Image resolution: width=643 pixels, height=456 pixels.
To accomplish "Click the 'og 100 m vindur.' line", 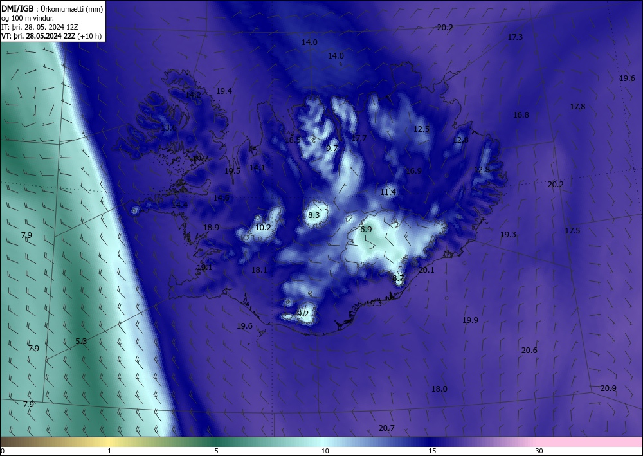I will coord(28,18).
